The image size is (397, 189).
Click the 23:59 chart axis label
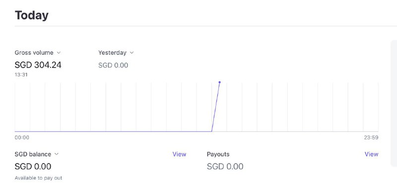coord(371,137)
